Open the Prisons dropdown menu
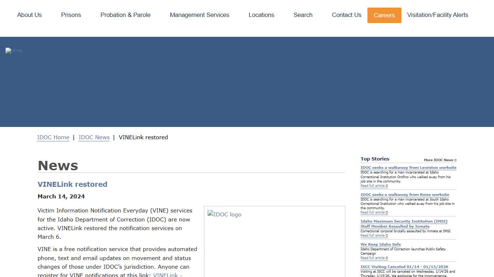Screen dimensions: 494x277 coord(71,15)
